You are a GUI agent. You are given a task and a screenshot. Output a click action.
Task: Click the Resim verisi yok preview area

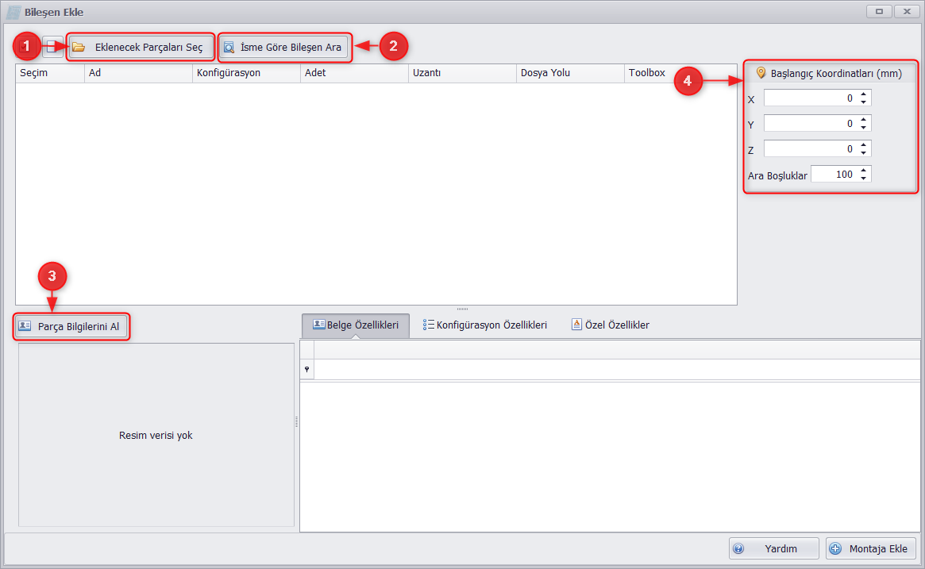click(156, 435)
